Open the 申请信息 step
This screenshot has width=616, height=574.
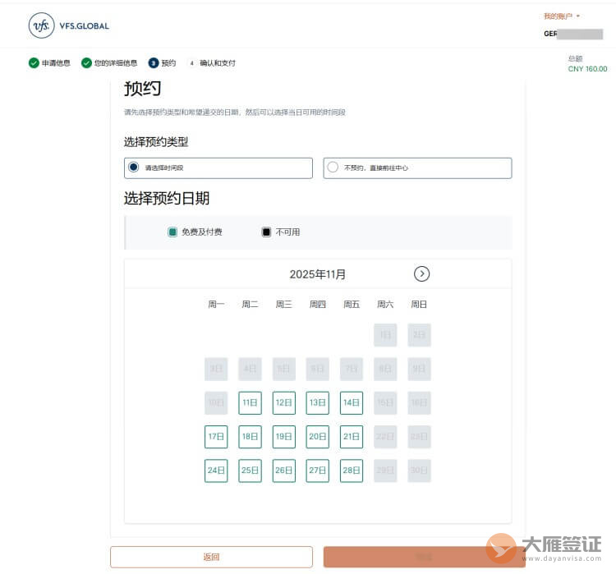(x=56, y=63)
